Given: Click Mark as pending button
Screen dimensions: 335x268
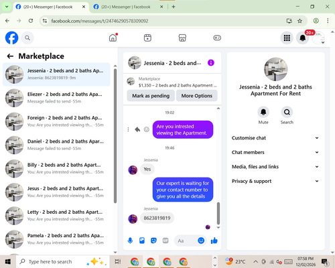Looking at the screenshot, I should [151, 96].
